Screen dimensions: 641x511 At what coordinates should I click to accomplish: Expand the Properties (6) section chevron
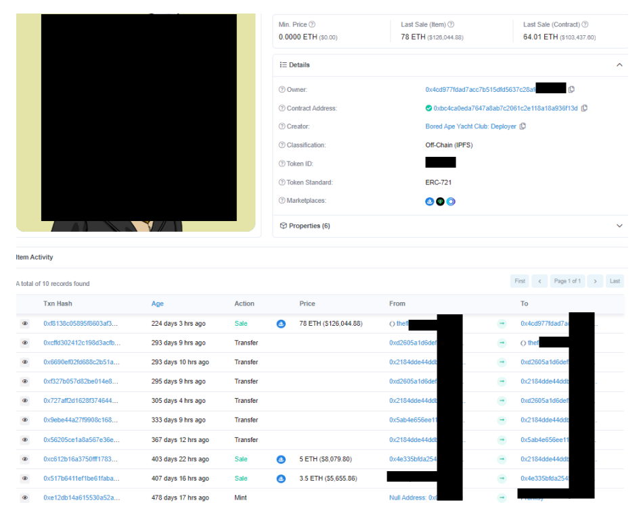point(619,226)
